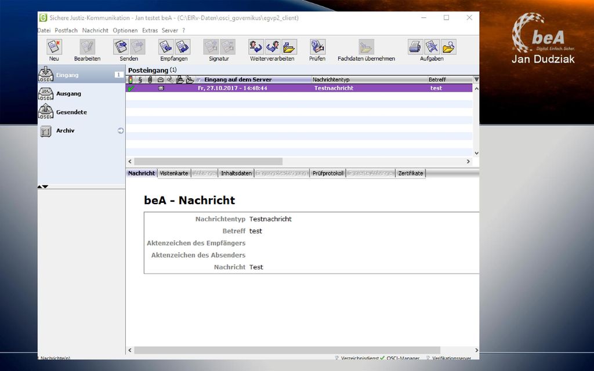Click message preview scroll-left arrow
This screenshot has height=371, width=594.
(x=130, y=350)
